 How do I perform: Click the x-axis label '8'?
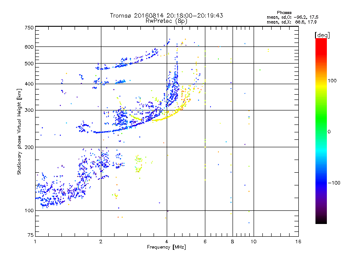coord(233,242)
